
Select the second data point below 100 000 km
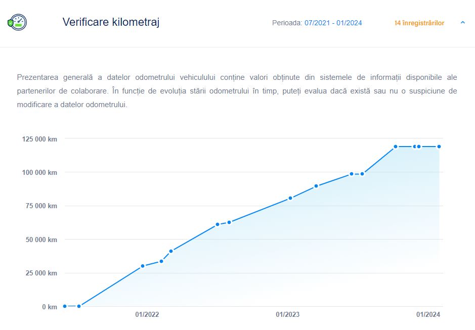click(362, 174)
